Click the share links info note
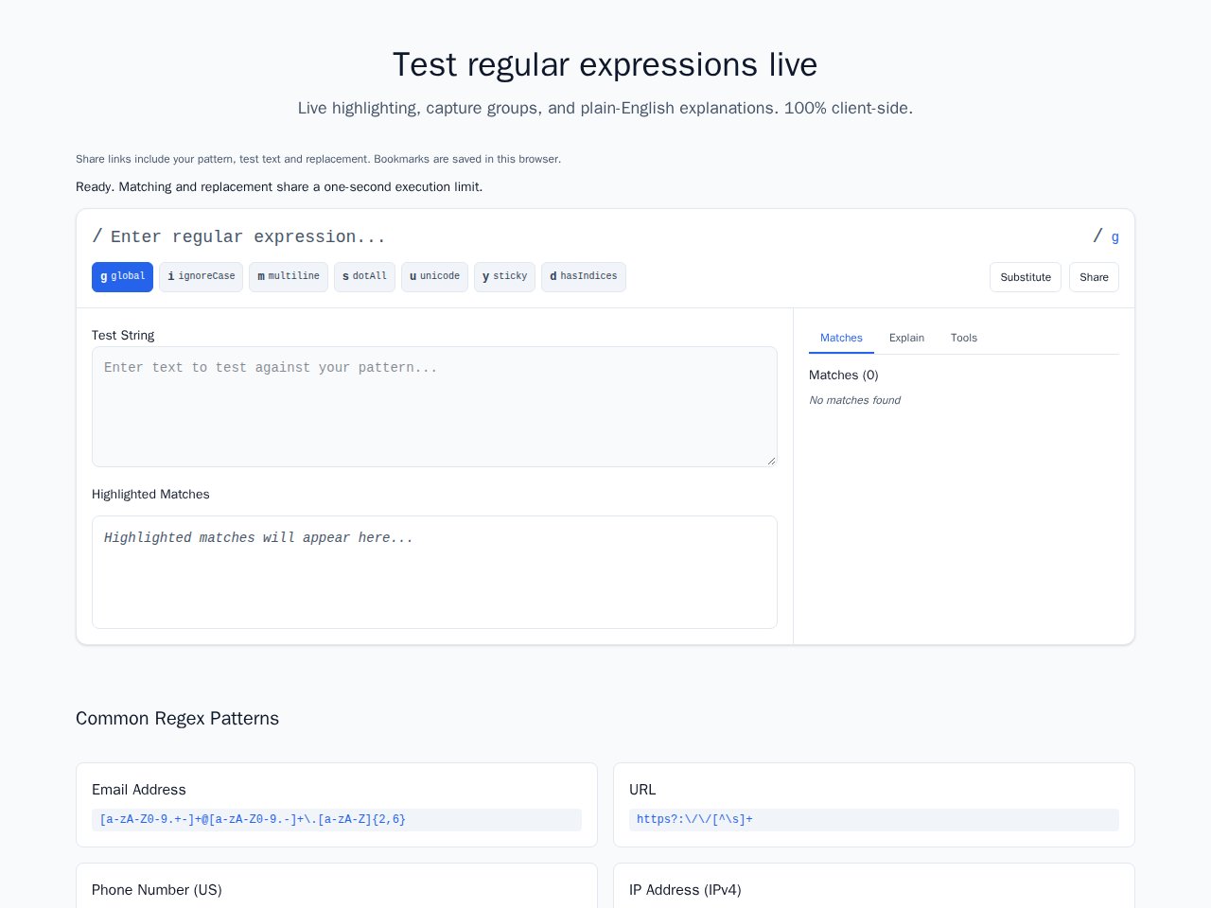This screenshot has height=908, width=1211. click(318, 159)
